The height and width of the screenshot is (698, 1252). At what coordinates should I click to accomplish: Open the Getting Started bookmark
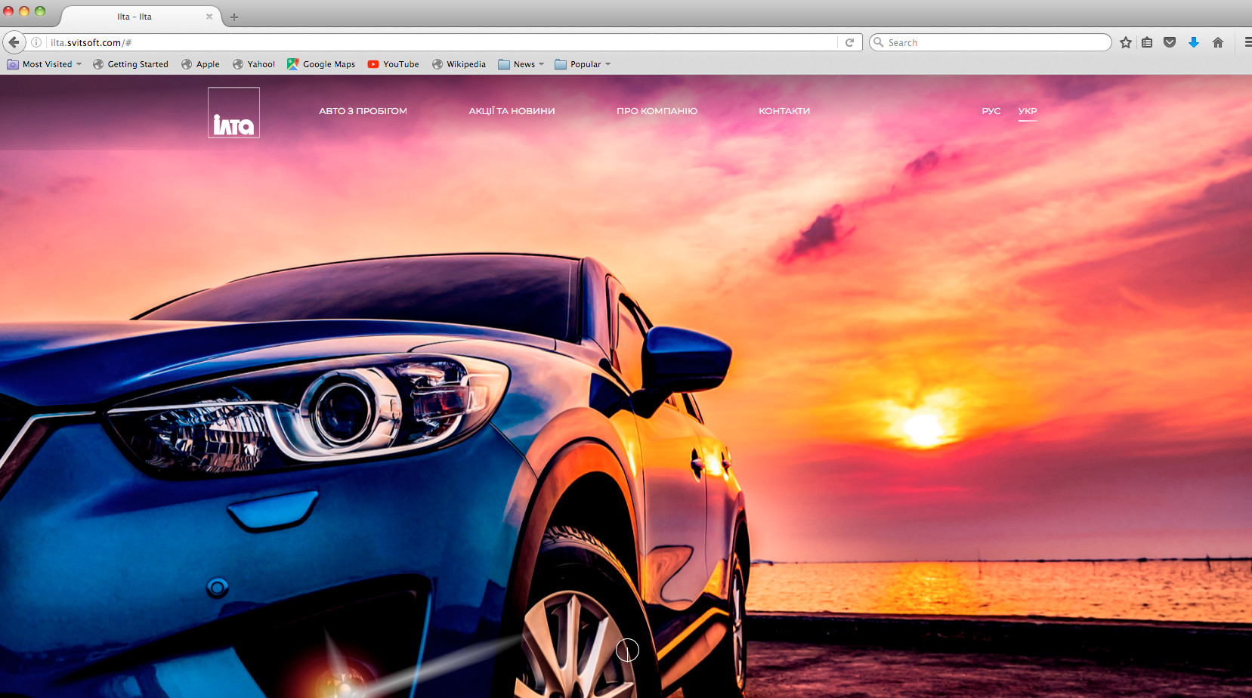point(131,64)
